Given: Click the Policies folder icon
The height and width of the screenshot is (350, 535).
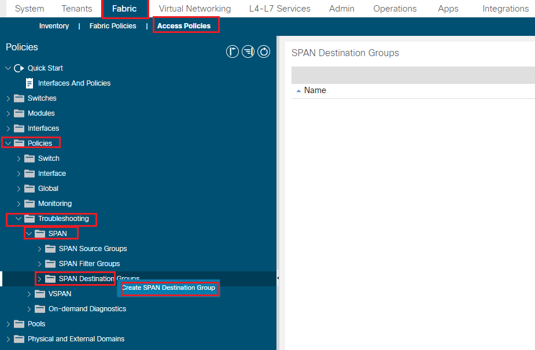Looking at the screenshot, I should pyautogui.click(x=19, y=143).
